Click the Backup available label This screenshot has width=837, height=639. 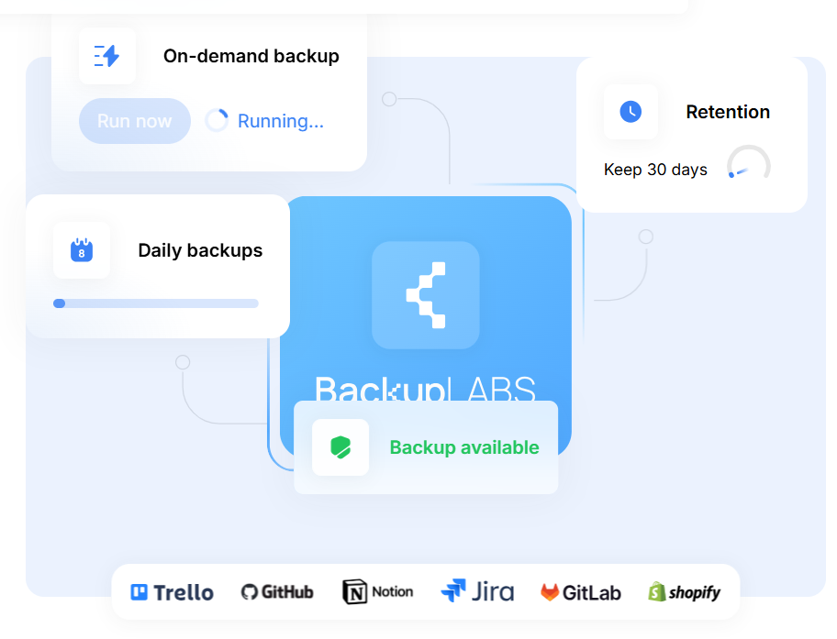pos(464,447)
